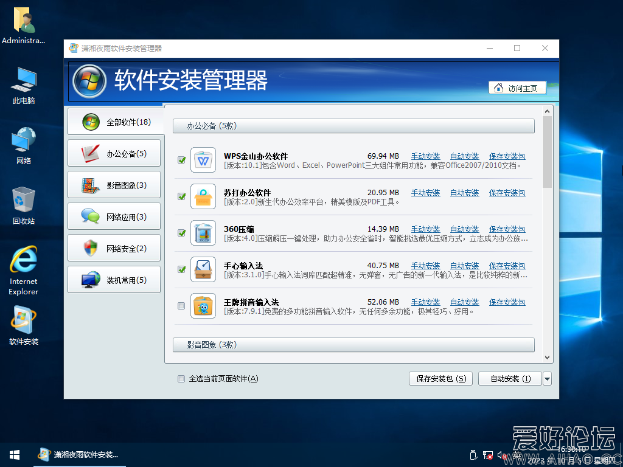Viewport: 623px width, 467px height.
Task: Expand the 影音图象 section header
Action: coord(353,345)
